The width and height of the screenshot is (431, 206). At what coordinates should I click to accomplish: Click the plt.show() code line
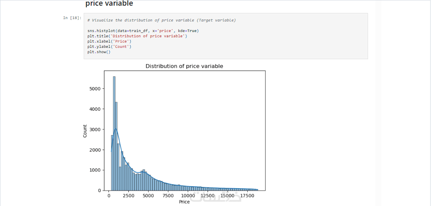pos(99,52)
